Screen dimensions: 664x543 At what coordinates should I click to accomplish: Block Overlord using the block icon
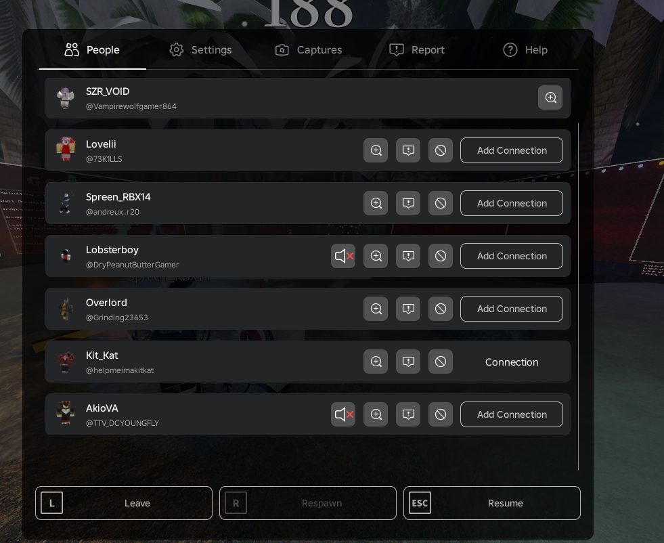click(x=441, y=309)
